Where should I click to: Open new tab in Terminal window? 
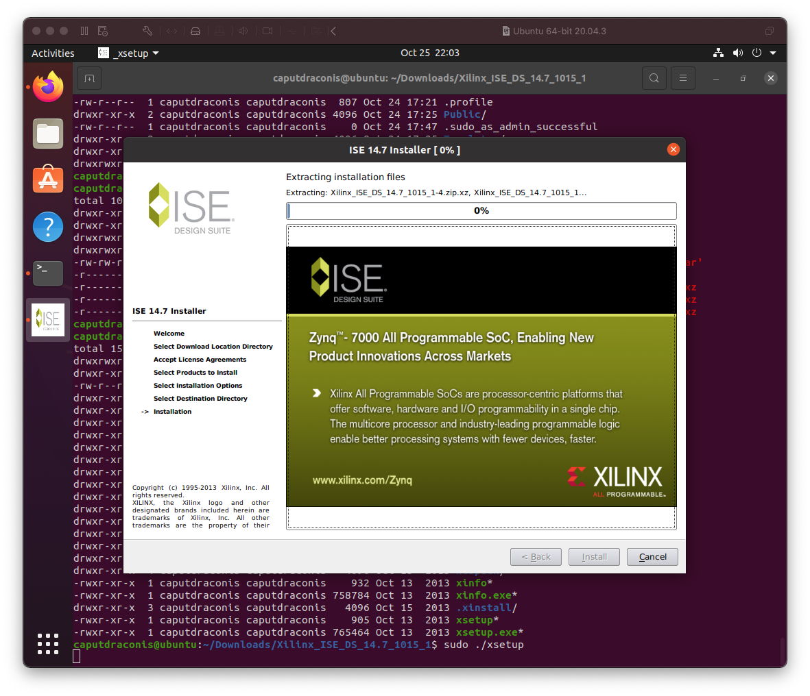89,78
